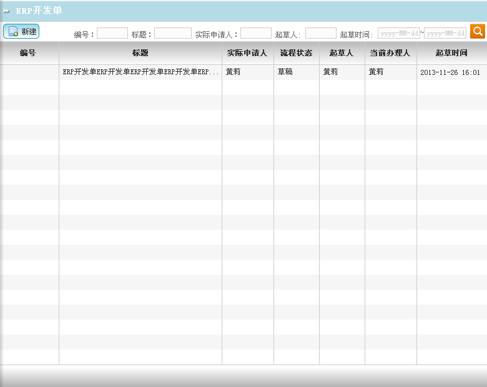
Task: Click the 草稿 status cell
Action: pyautogui.click(x=285, y=72)
